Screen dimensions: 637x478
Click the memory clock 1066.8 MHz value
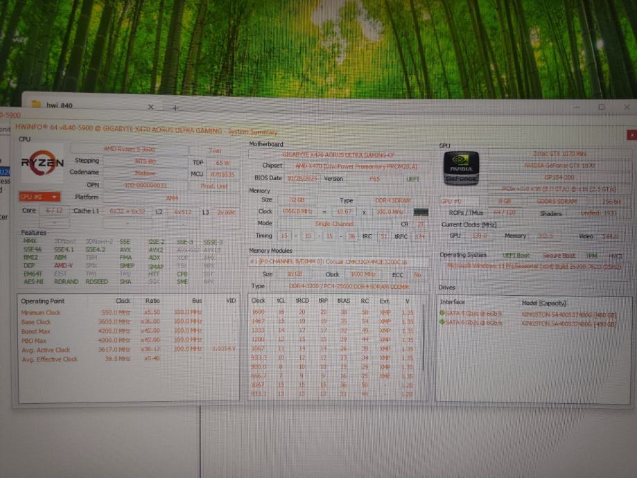[x=297, y=211]
